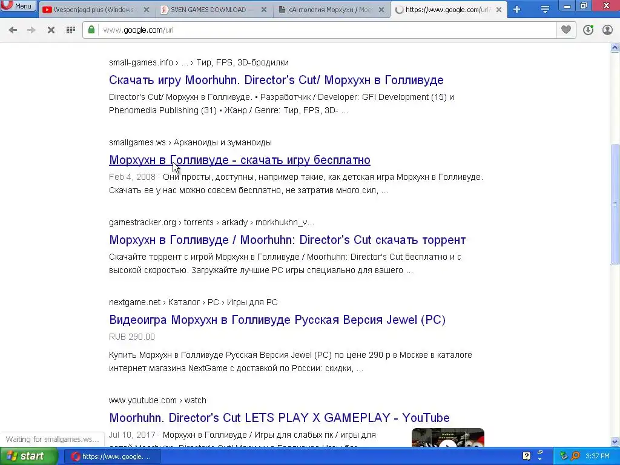Open the tab menu icon in tab bar

(x=545, y=10)
